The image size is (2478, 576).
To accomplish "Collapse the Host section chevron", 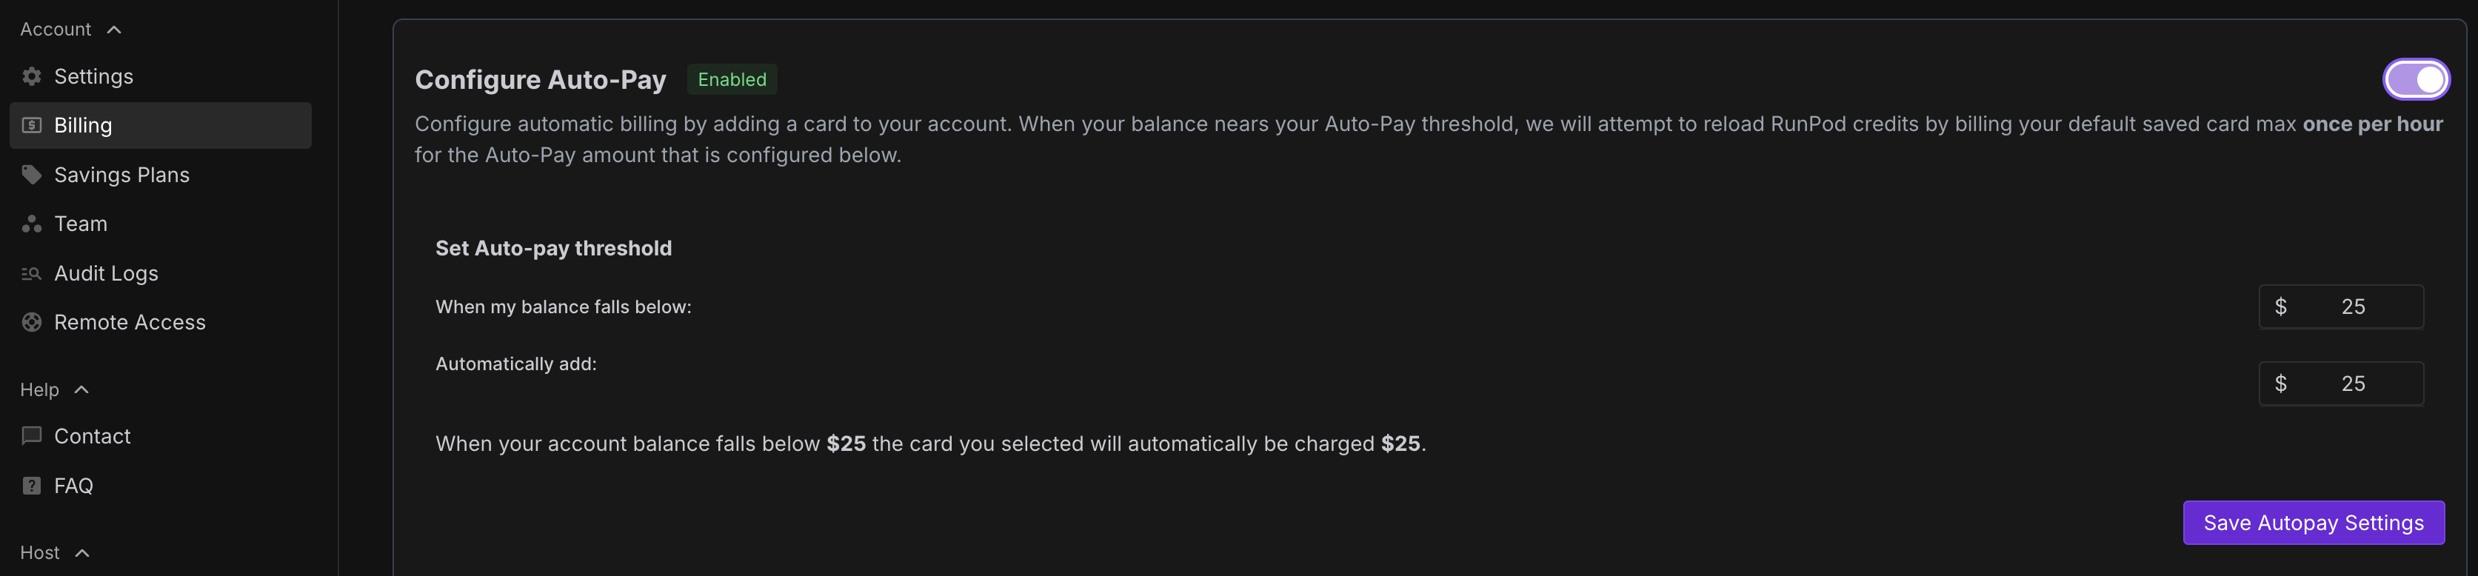I will [81, 553].
